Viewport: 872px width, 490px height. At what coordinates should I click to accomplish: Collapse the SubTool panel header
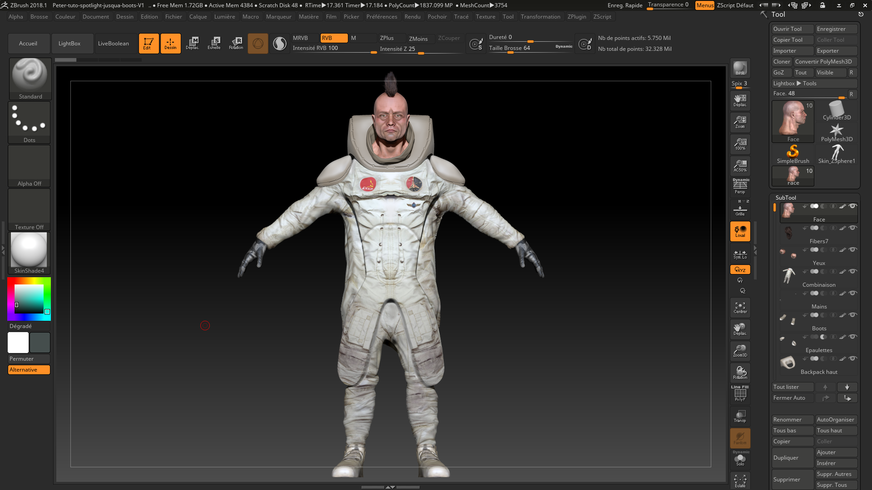pyautogui.click(x=786, y=197)
